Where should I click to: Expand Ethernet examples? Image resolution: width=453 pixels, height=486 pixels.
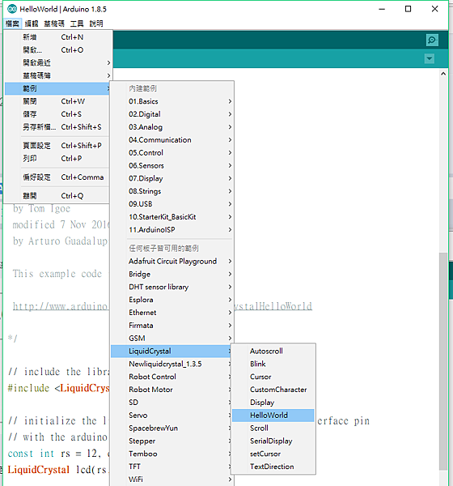click(171, 313)
